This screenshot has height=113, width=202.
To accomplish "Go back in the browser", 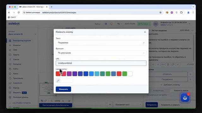I will (9, 13).
